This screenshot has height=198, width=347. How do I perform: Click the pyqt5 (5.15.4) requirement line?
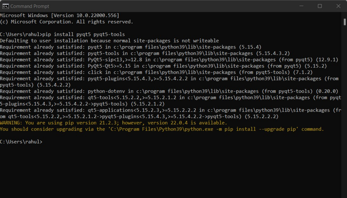(130, 47)
